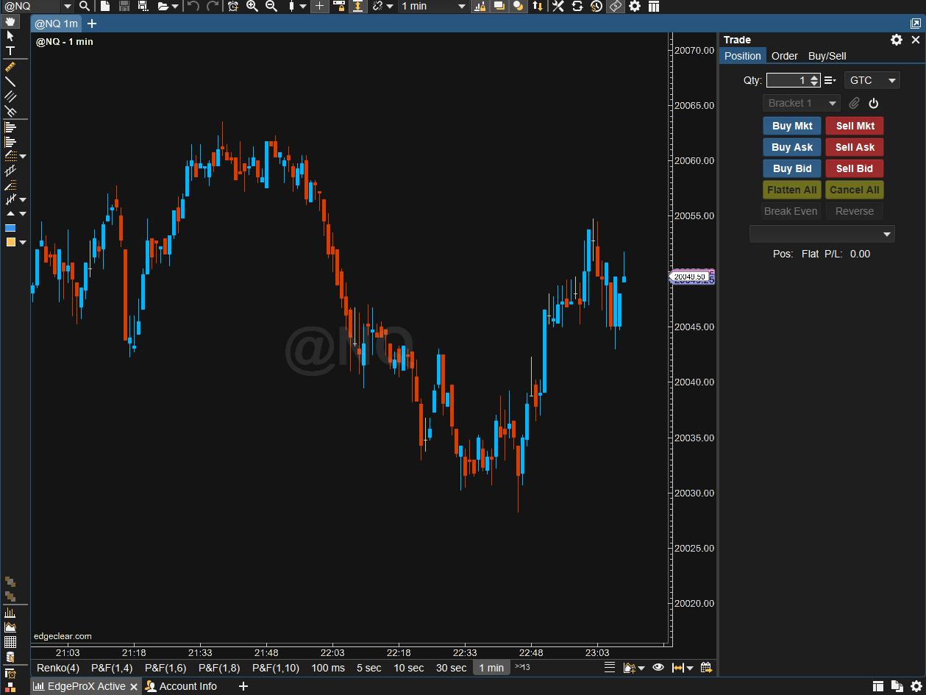926x695 pixels.
Task: Select the pitchfork drawing tool
Action: 10,111
